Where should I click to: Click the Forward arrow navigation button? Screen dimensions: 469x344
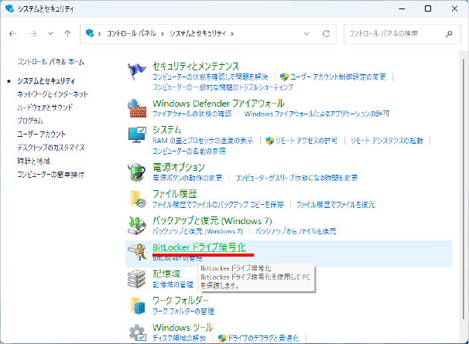tap(33, 34)
